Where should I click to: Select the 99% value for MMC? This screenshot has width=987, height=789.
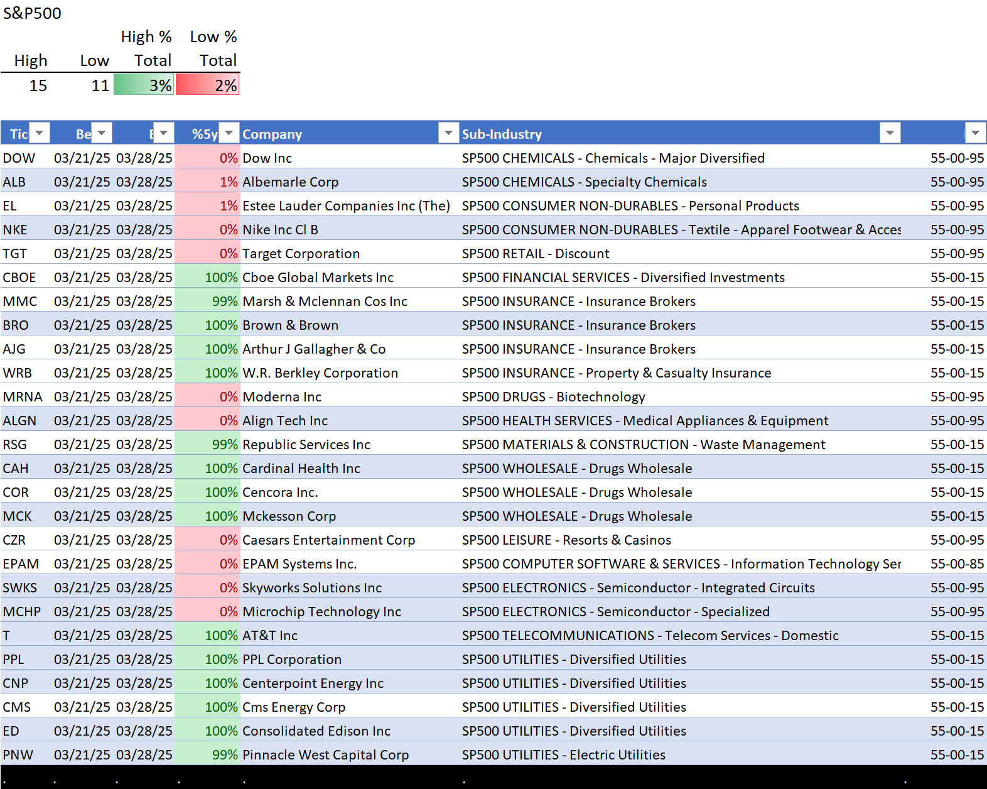(x=207, y=301)
